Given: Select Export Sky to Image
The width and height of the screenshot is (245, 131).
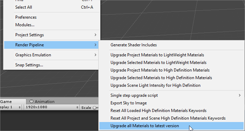Looking at the screenshot, I should point(171,103).
